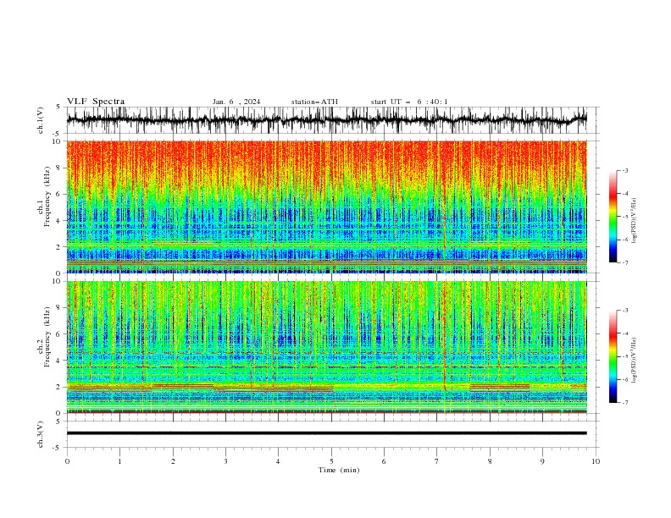The height and width of the screenshot is (518, 671).
Task: Click the ch.1 frequency spectrogram panel
Action: click(327, 207)
